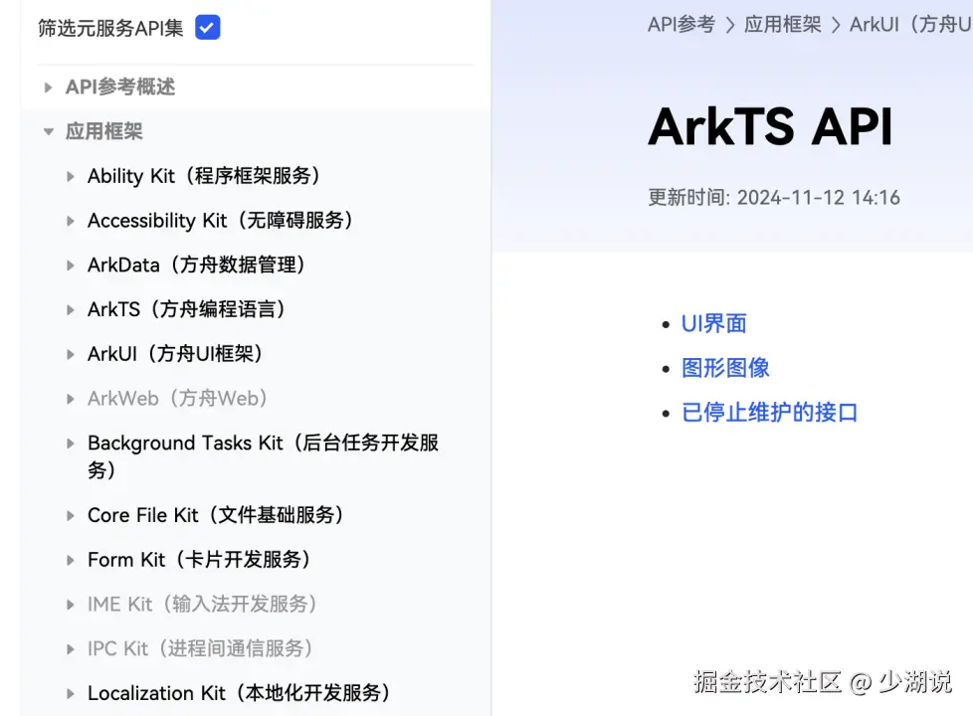Open API参考概述 in sidebar
Image resolution: width=973 pixels, height=716 pixels.
(120, 87)
